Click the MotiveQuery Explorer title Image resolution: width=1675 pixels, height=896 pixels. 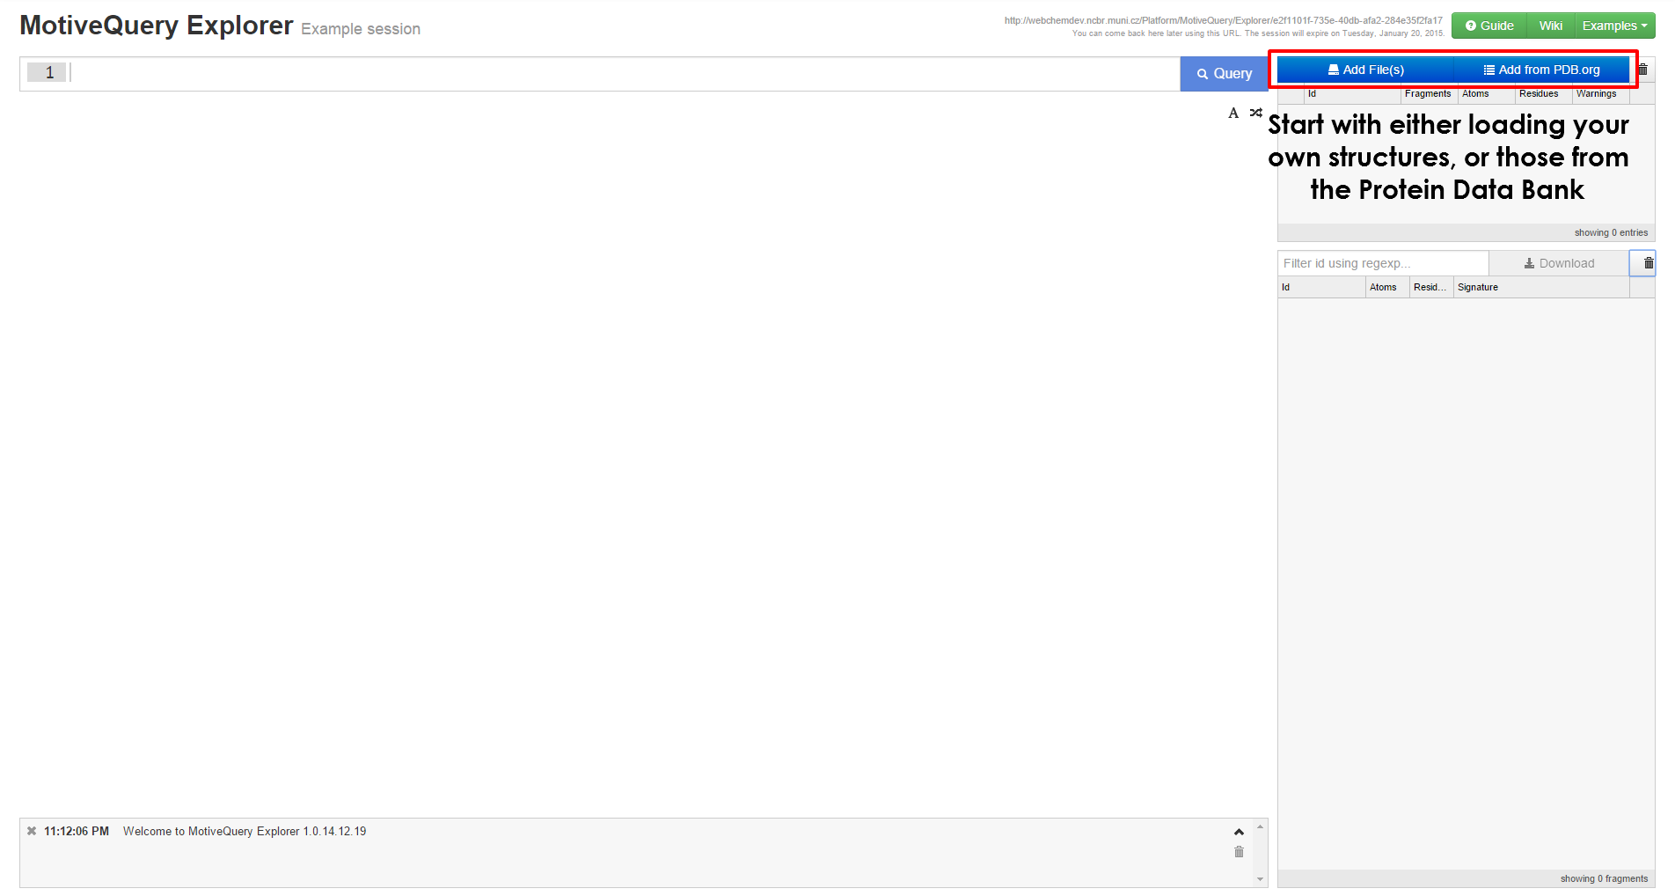point(157,26)
